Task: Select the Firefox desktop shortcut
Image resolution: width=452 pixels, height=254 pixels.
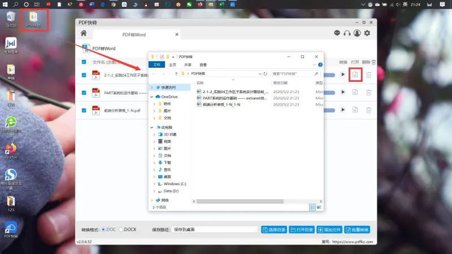Action: (x=11, y=151)
